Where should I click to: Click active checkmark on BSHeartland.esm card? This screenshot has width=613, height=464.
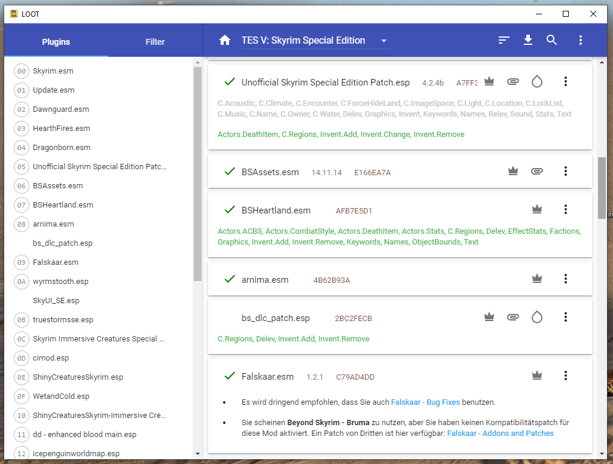click(x=228, y=210)
